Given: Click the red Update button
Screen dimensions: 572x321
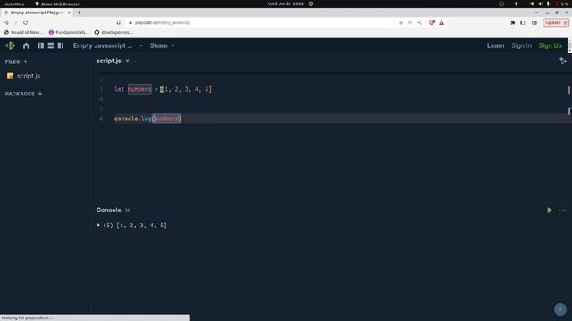Looking at the screenshot, I should click(556, 22).
